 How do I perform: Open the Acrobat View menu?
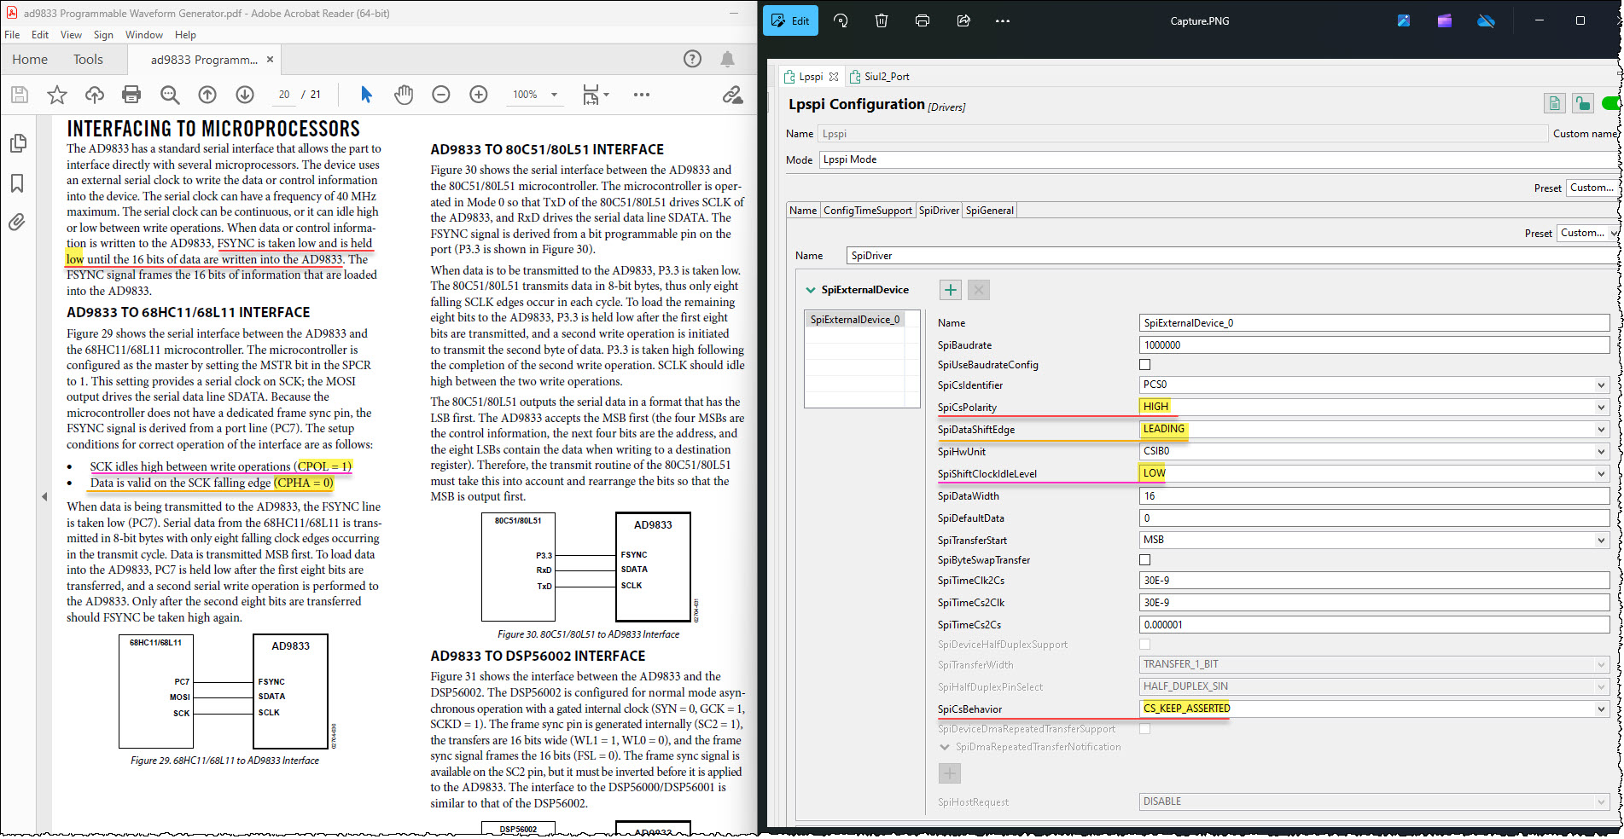[71, 35]
